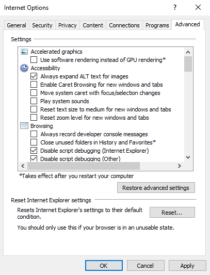The height and width of the screenshot is (275, 210).
Task: Click the help question mark icon
Action: [175, 7]
